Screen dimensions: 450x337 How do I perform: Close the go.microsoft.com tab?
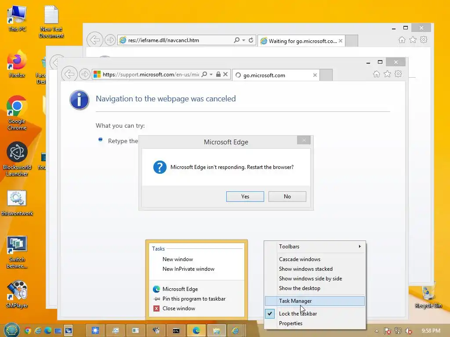tap(315, 75)
